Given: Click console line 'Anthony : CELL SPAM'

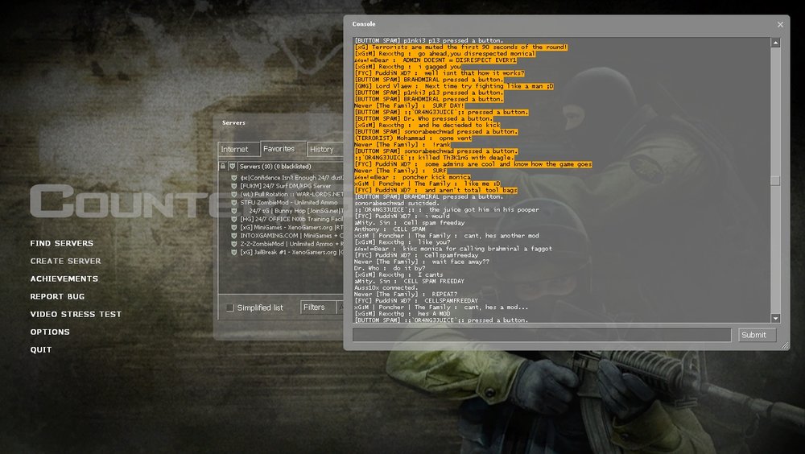Looking at the screenshot, I should click(390, 229).
